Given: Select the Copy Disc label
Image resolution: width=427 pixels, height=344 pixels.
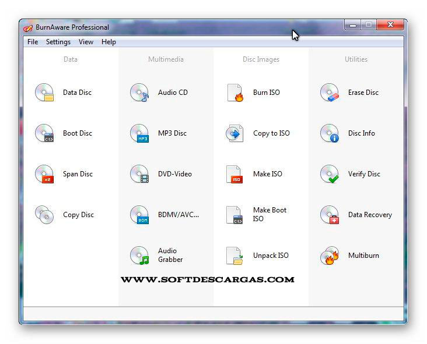Looking at the screenshot, I should point(78,215).
